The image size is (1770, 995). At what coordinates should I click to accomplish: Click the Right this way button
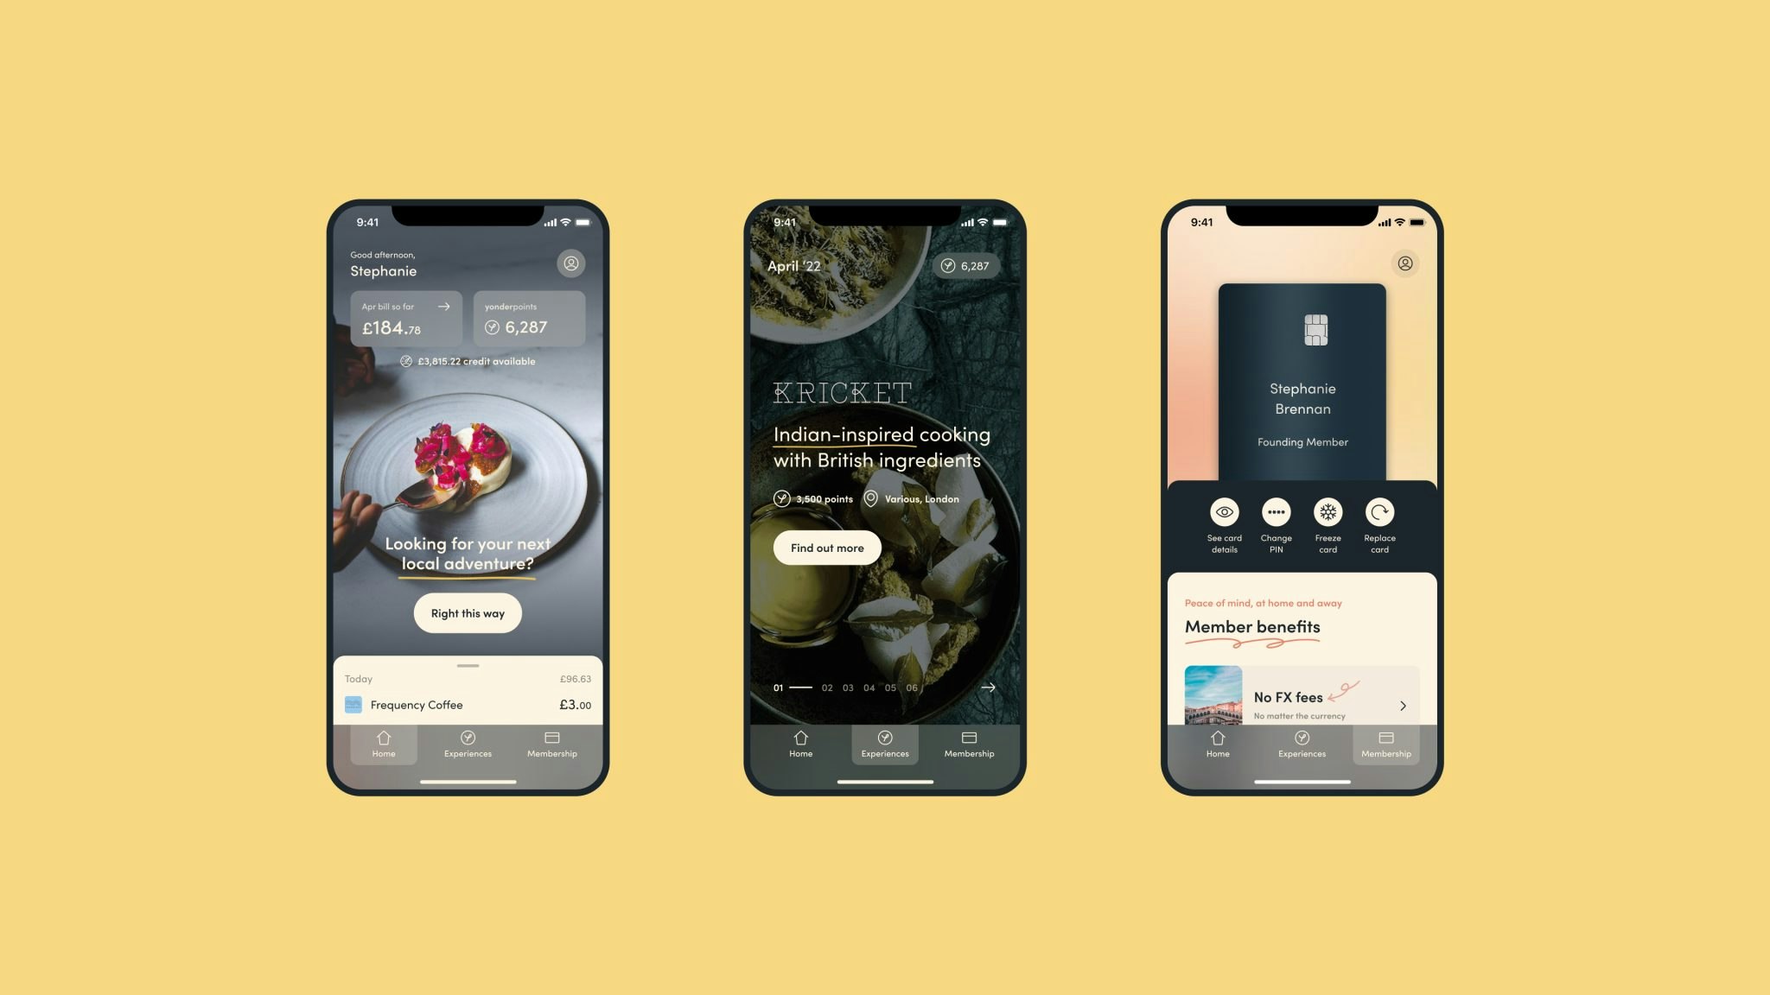point(467,612)
